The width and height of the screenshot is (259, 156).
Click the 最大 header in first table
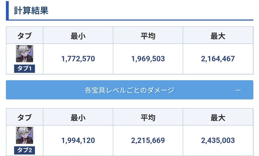[218, 36]
